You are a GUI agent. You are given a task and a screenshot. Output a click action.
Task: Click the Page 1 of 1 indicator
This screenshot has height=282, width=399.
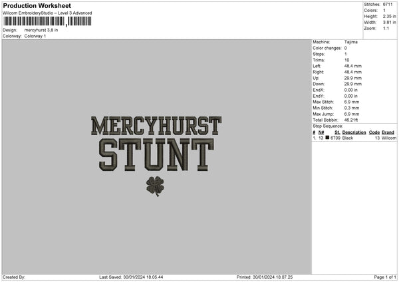[385, 277]
